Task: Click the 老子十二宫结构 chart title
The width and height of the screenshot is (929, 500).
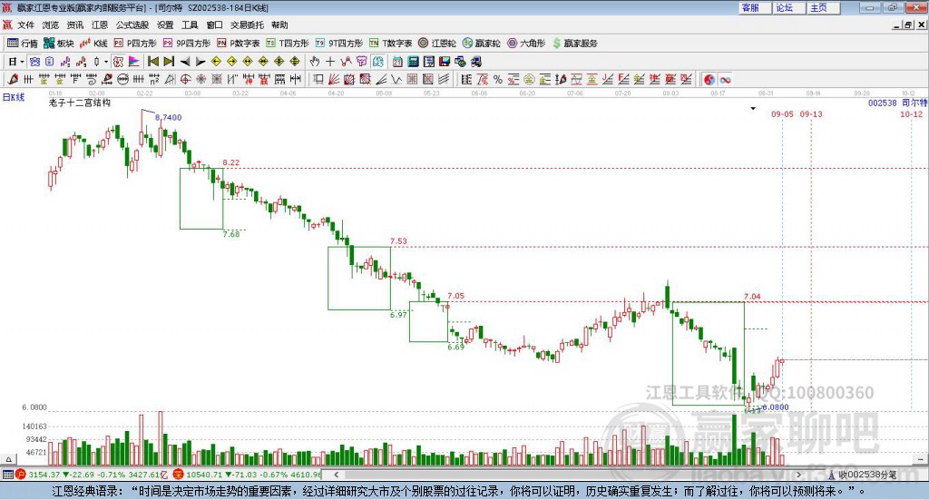Action: point(80,103)
